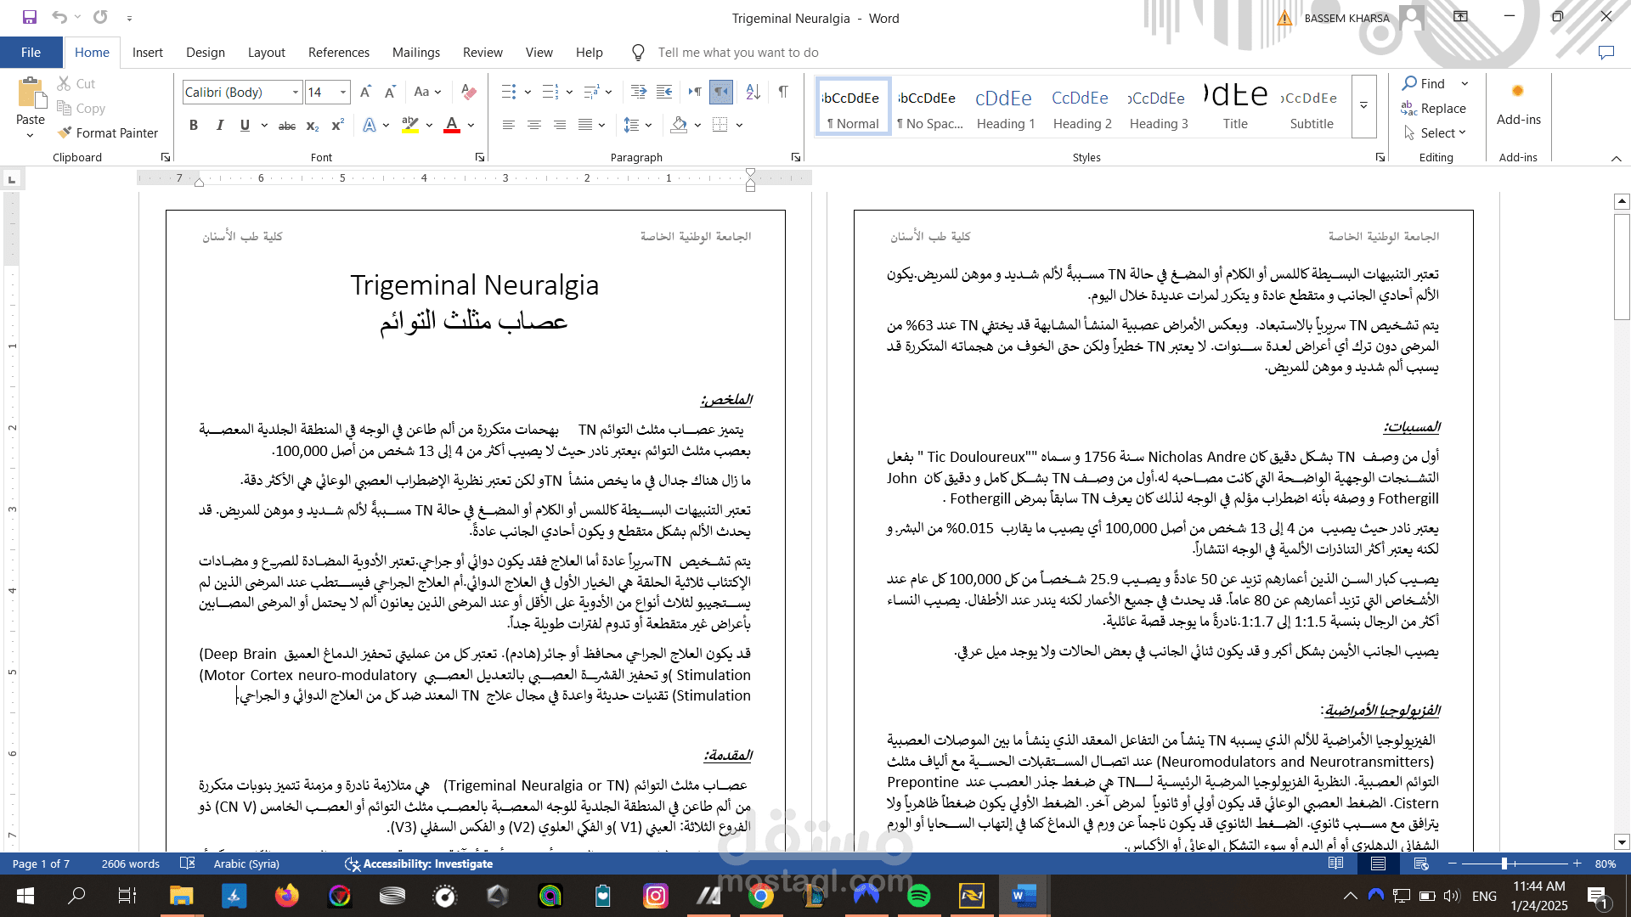Justify paragraph alignment
The image size is (1631, 917).
pos(585,126)
